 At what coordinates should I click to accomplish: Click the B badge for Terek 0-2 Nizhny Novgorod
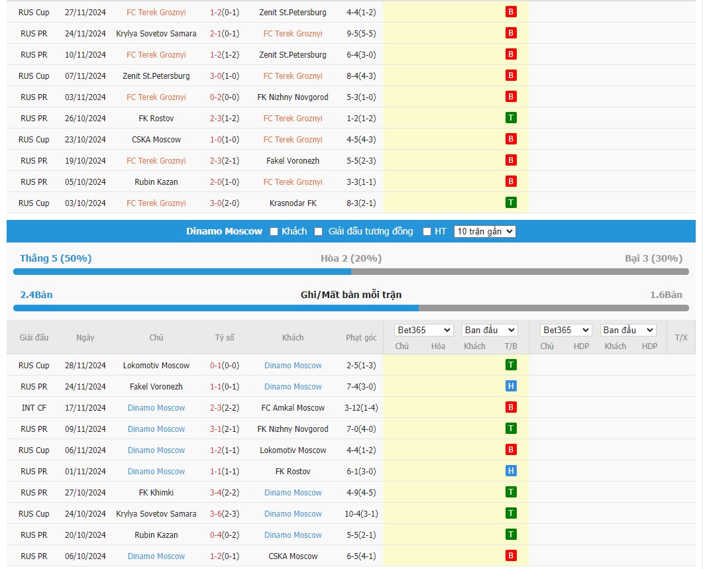click(x=511, y=97)
